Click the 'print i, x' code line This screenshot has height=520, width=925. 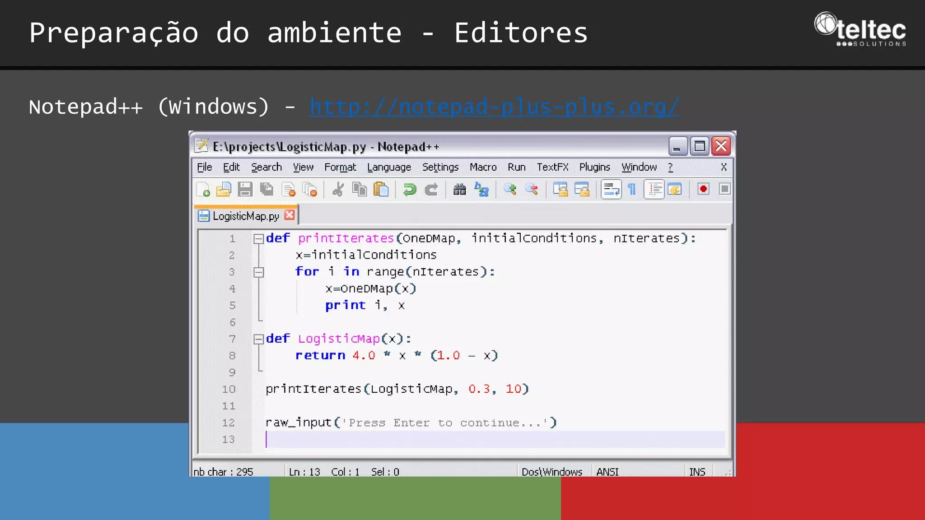click(x=365, y=306)
